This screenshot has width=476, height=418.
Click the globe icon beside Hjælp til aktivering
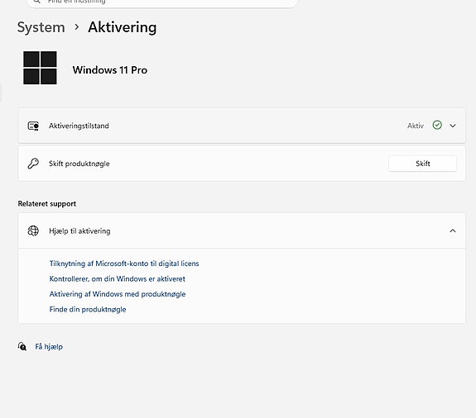(x=33, y=230)
